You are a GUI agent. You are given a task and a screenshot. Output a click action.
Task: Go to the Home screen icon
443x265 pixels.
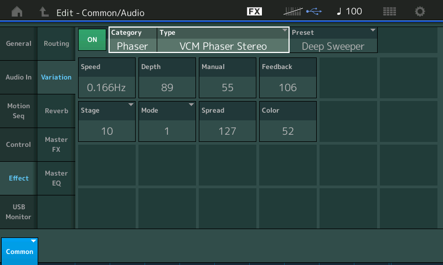(18, 12)
